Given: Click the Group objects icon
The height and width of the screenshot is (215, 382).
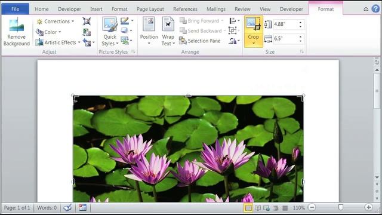Looking at the screenshot, I should coord(232,30).
